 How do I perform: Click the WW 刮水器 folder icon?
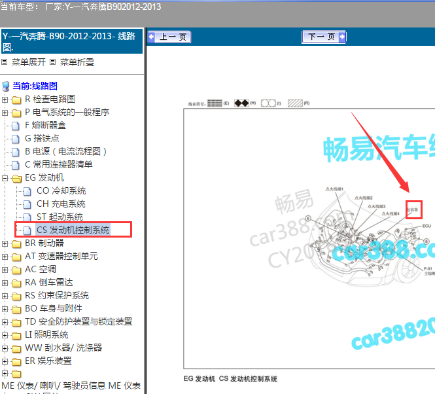(x=16, y=348)
